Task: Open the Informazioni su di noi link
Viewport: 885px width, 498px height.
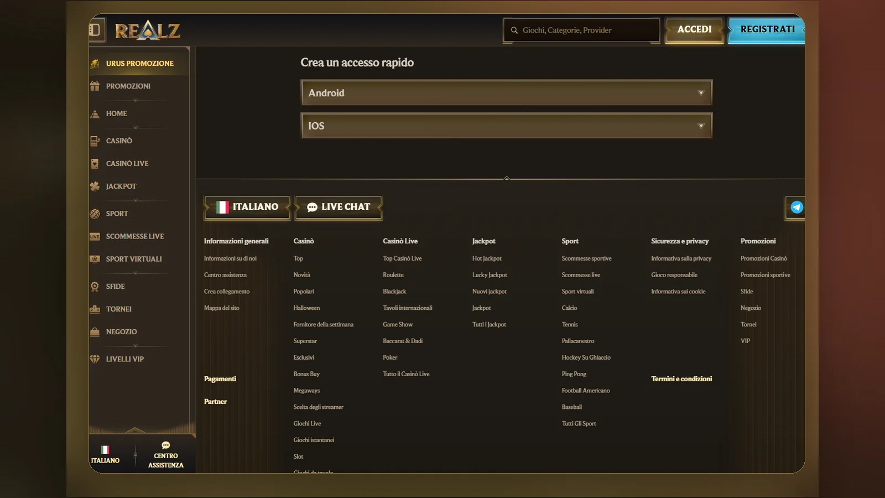Action: pos(230,258)
